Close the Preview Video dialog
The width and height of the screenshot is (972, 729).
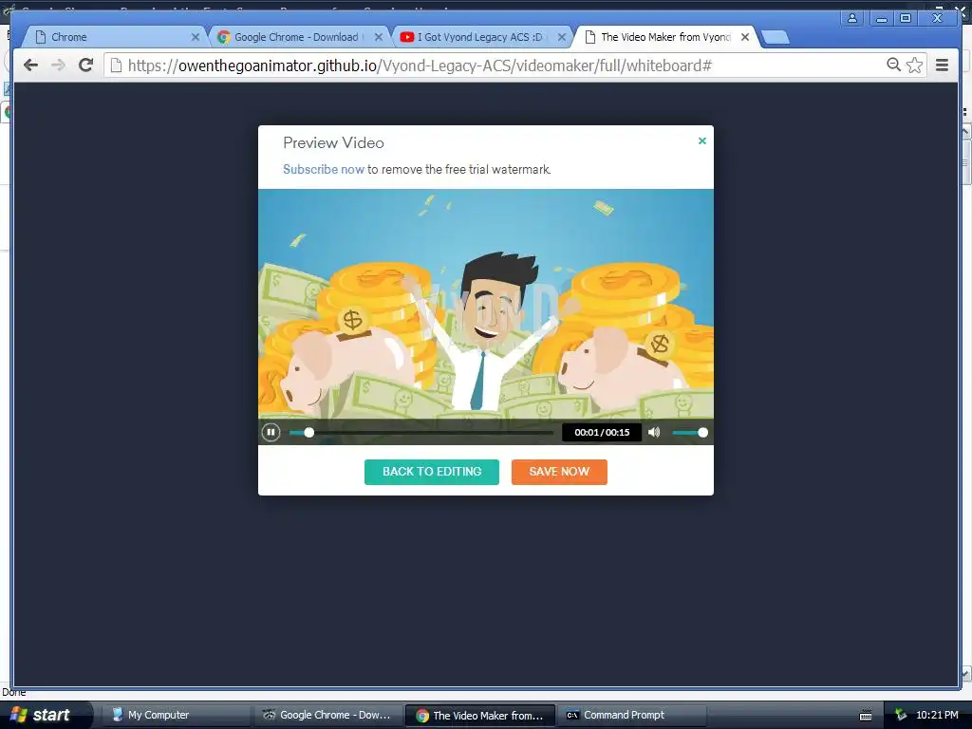coord(702,140)
